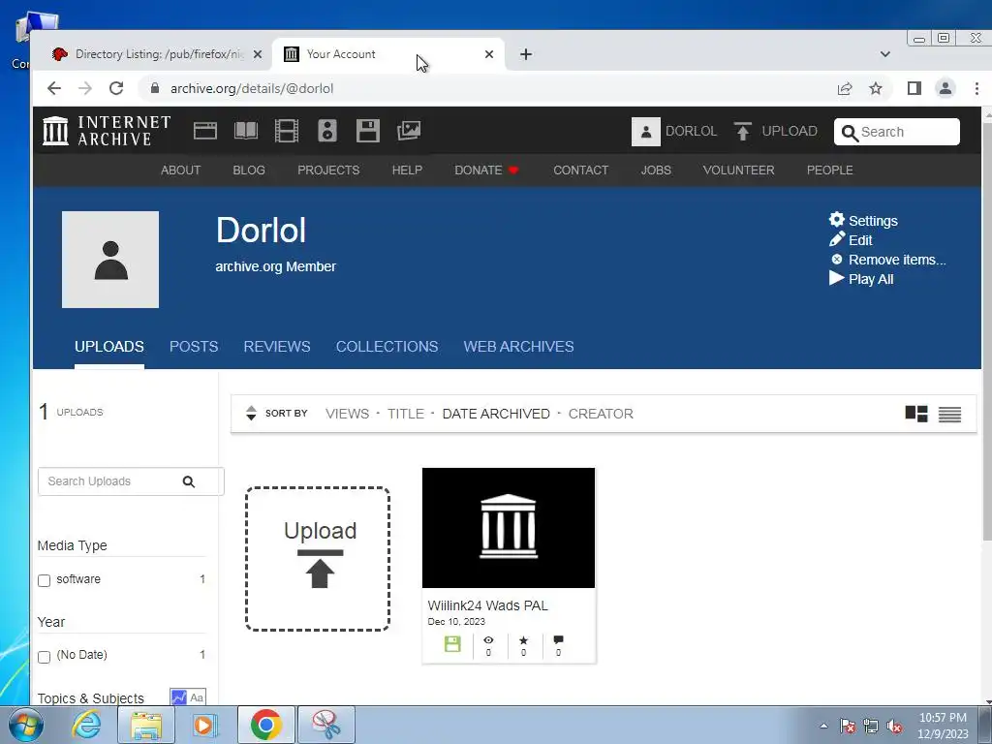Close the Directory Listing tab

click(x=258, y=54)
